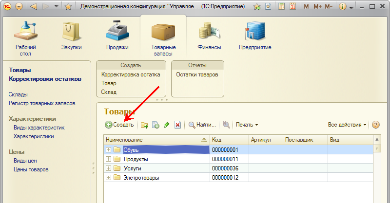The height and width of the screenshot is (203, 390).
Task: Expand the Услуги group
Action: click(108, 168)
